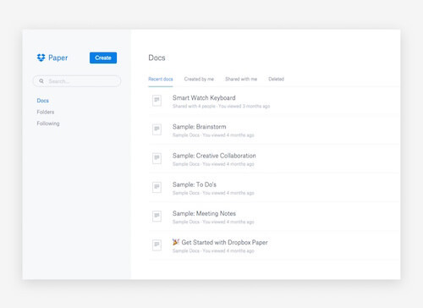The image size is (423, 308).
Task: Click the Smart Watch Keyboard document icon
Action: click(x=157, y=101)
